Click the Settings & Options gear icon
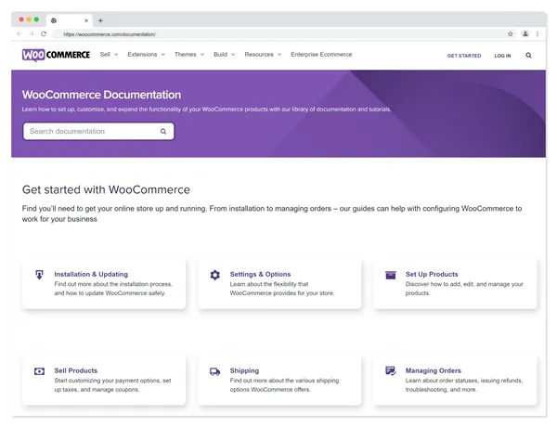 pos(215,275)
